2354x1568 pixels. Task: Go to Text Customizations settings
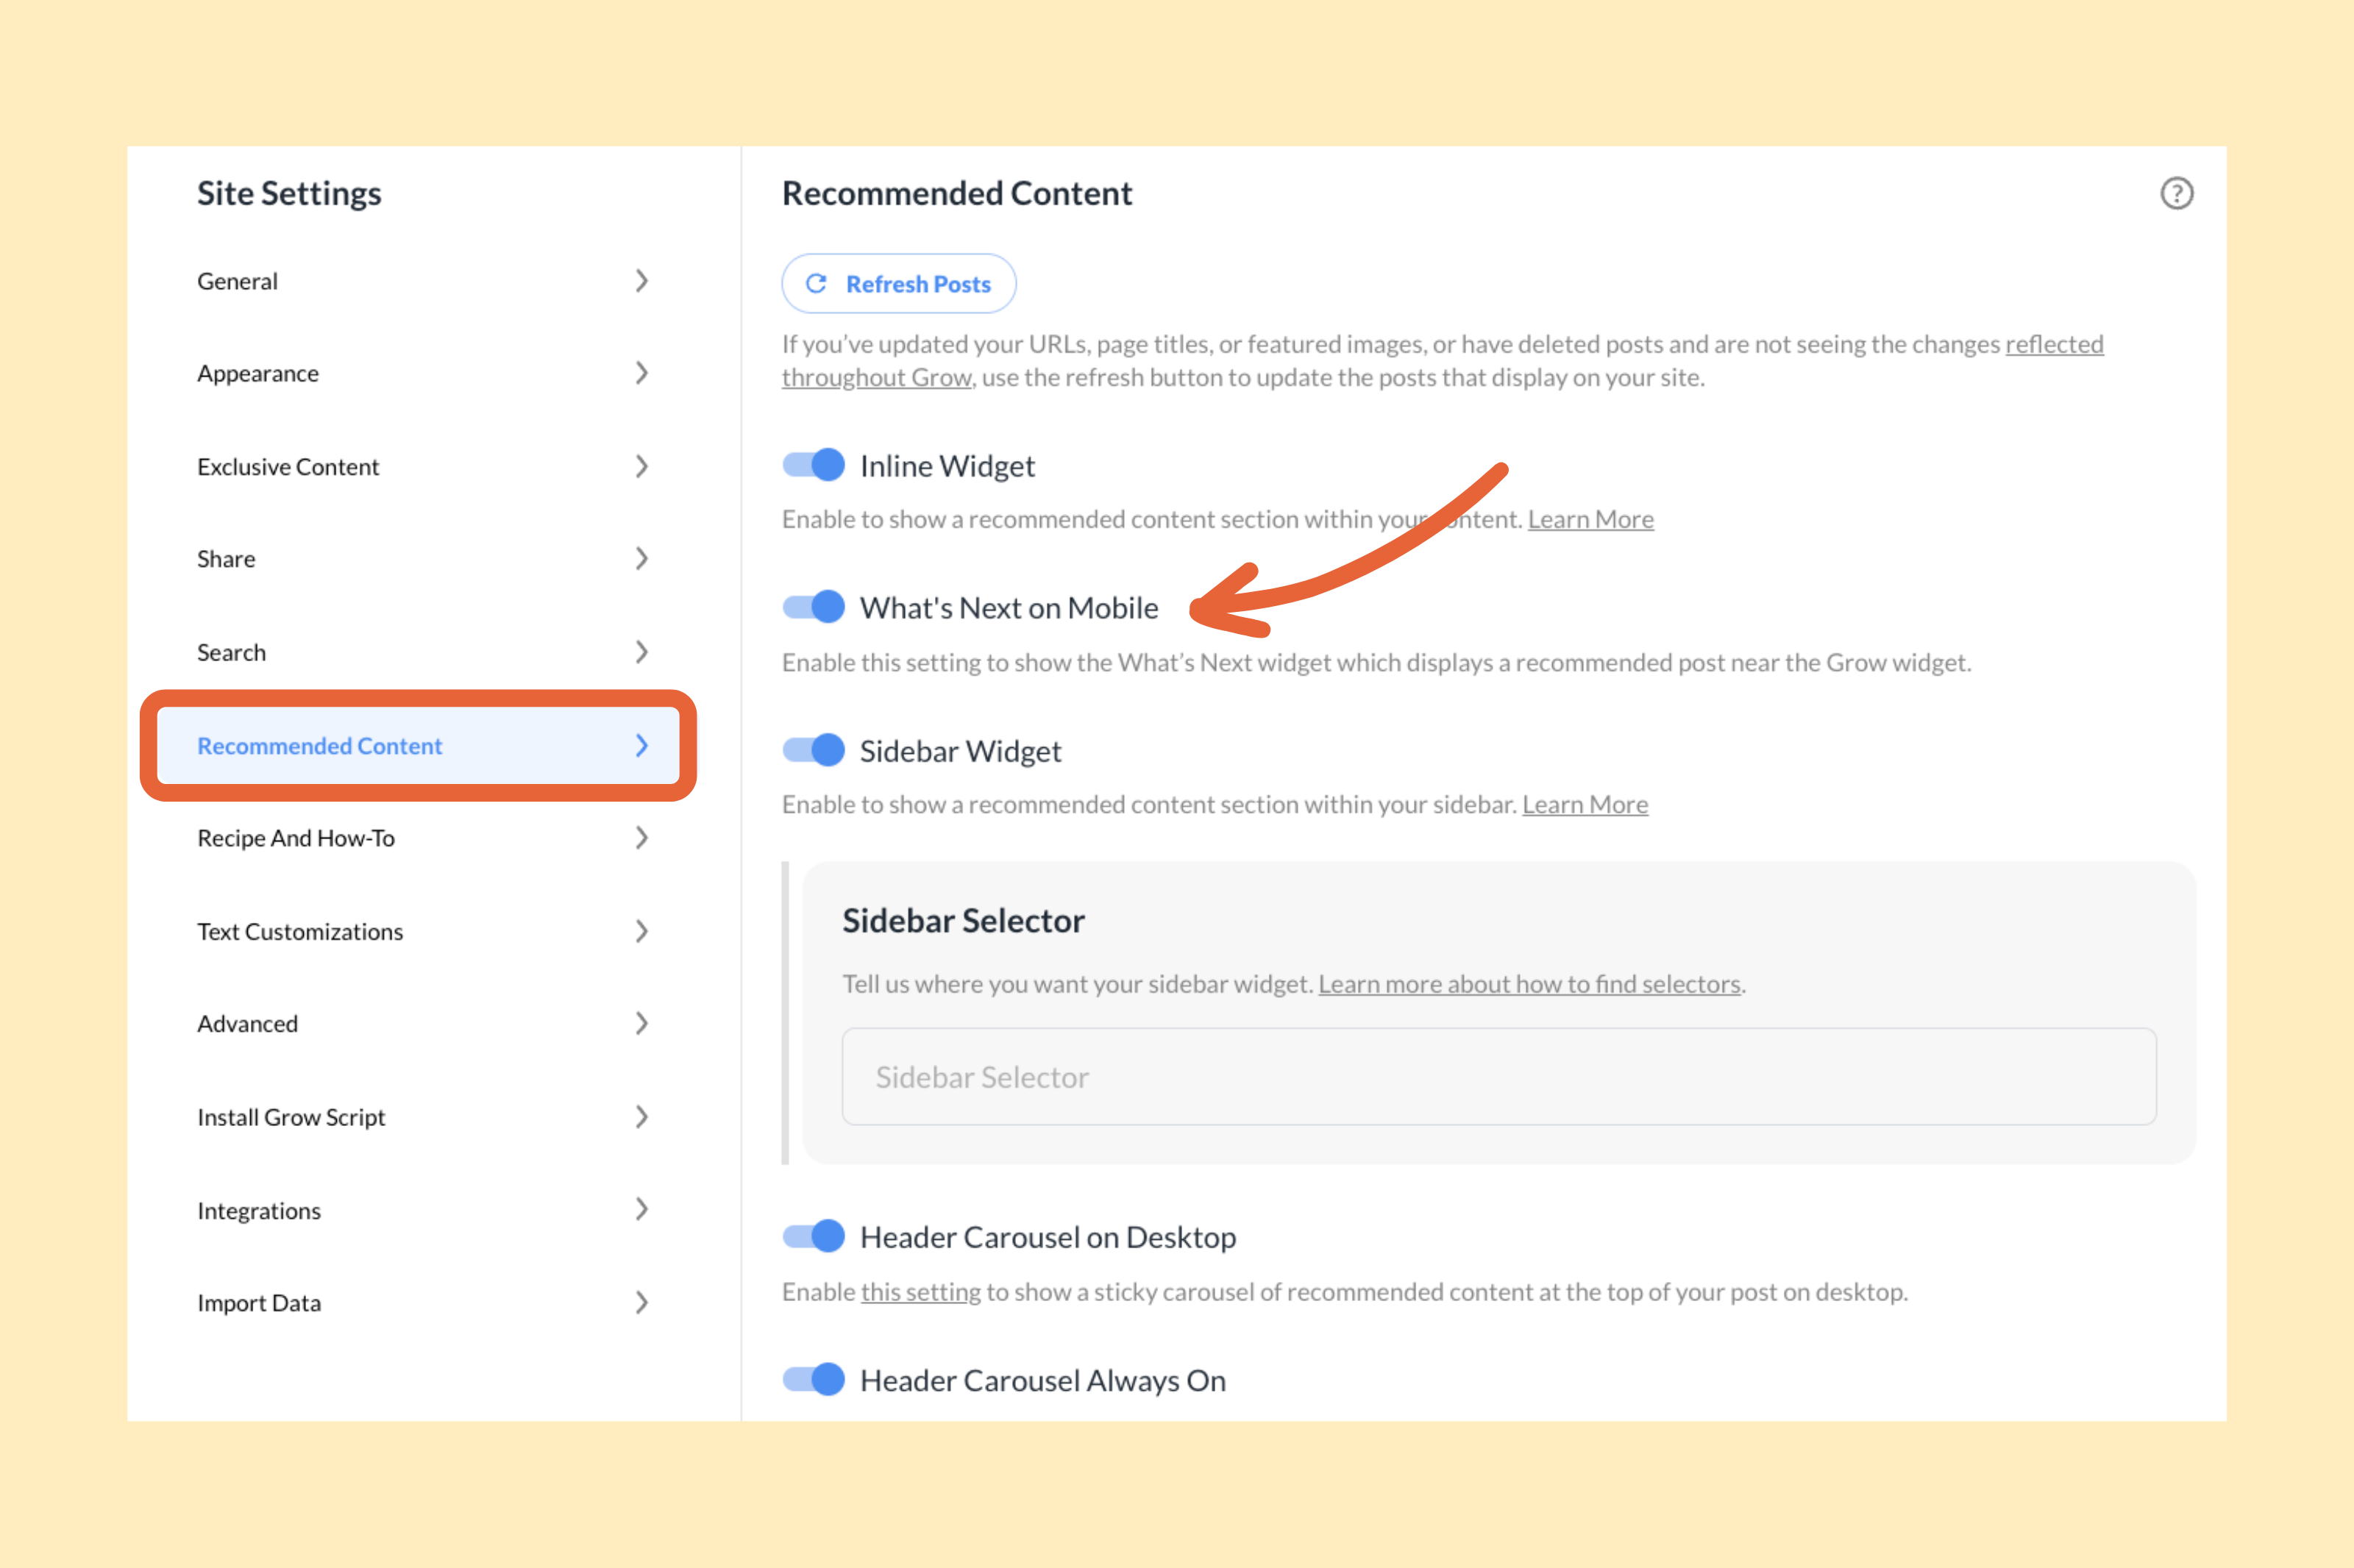tap(300, 931)
